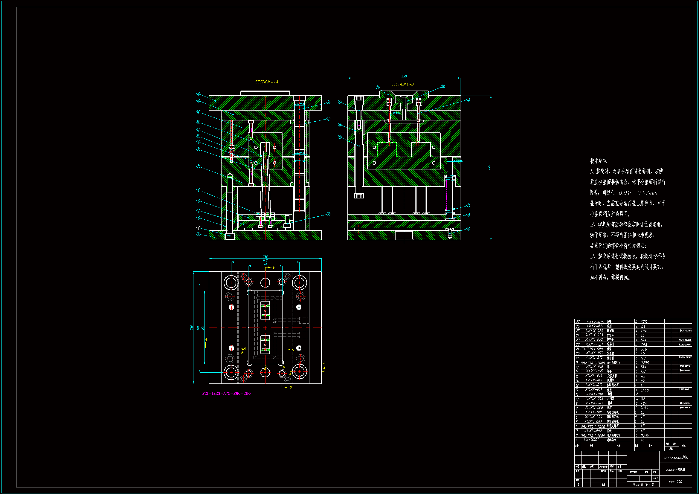Click the SECTION B-B title text

coord(402,84)
